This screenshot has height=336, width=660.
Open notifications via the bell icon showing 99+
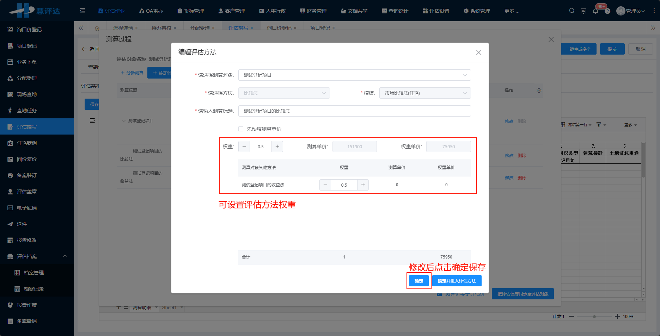coord(595,11)
